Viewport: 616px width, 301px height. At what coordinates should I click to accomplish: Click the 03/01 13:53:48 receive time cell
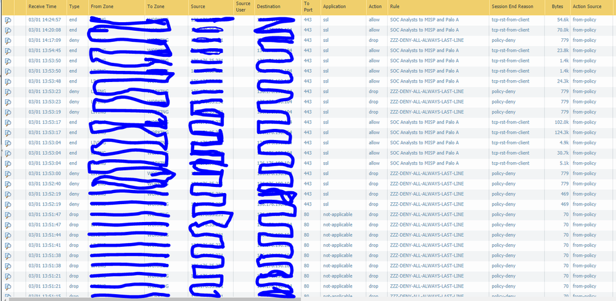pos(44,81)
